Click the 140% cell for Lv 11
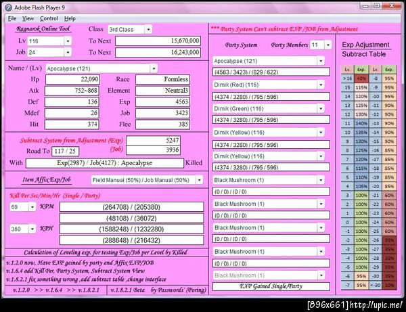 click(361, 123)
